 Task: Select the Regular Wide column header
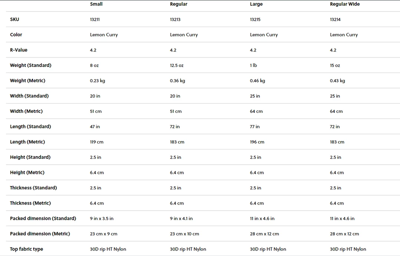point(344,4)
